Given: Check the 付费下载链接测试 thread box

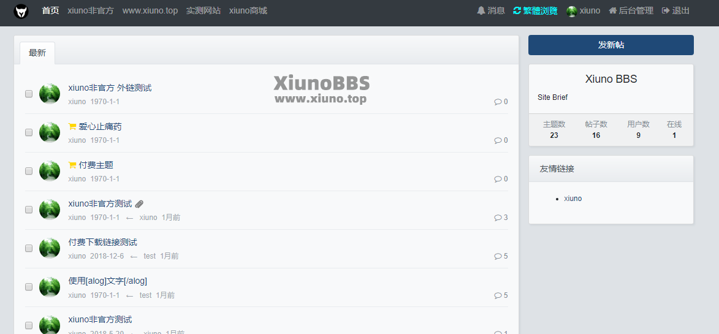Looking at the screenshot, I should (29, 248).
